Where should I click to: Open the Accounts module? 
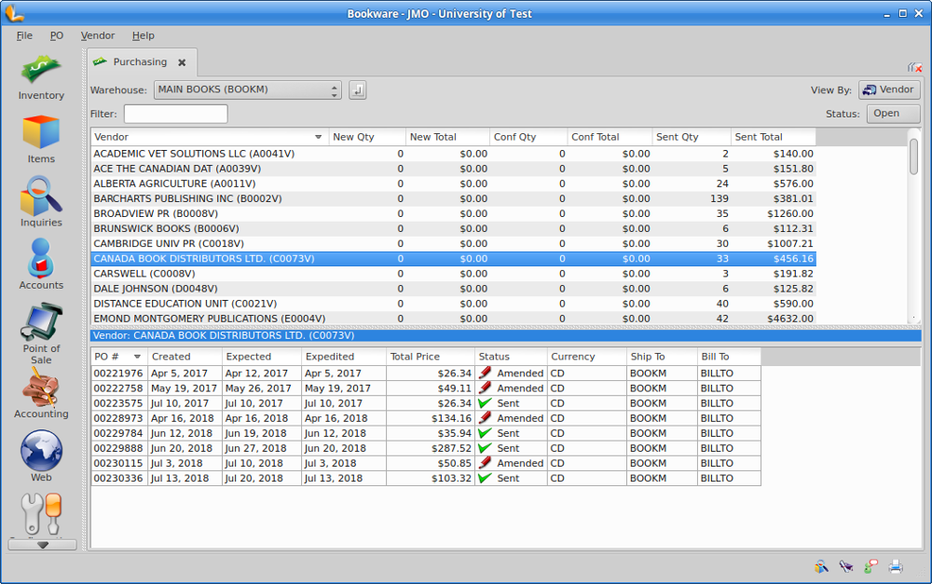click(41, 265)
